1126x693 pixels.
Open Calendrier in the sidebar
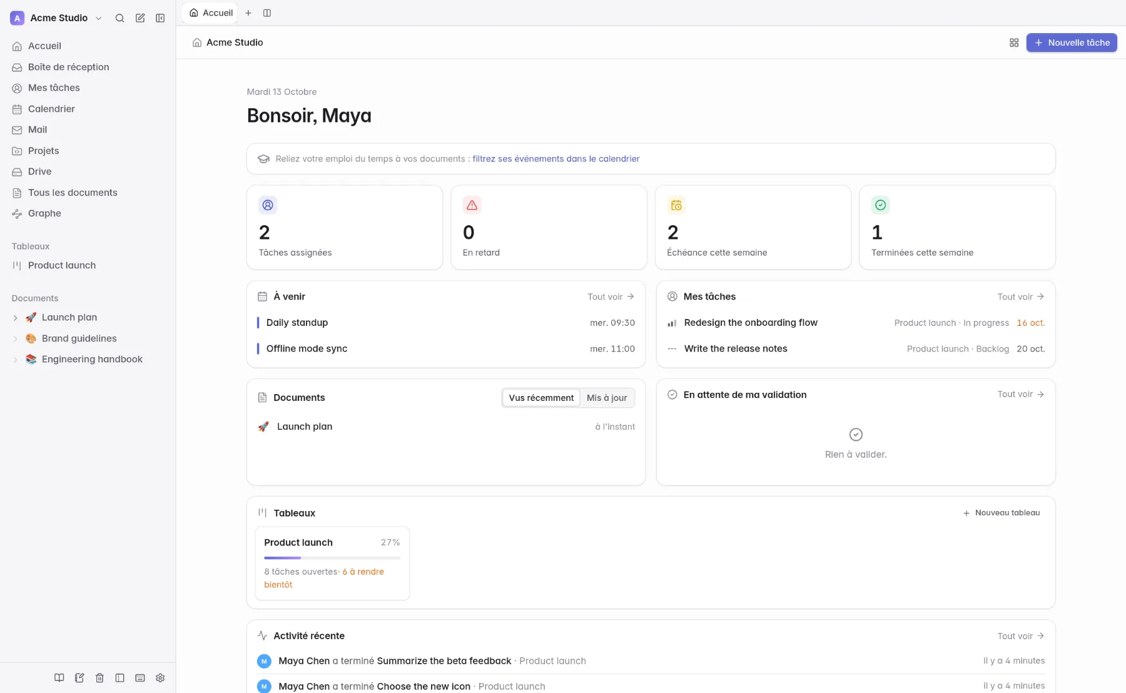88,109
